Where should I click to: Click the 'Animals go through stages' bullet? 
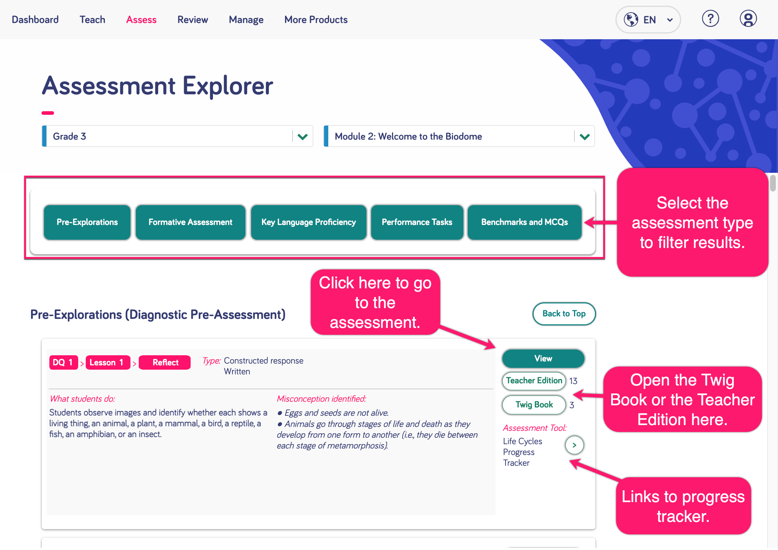[x=377, y=435]
